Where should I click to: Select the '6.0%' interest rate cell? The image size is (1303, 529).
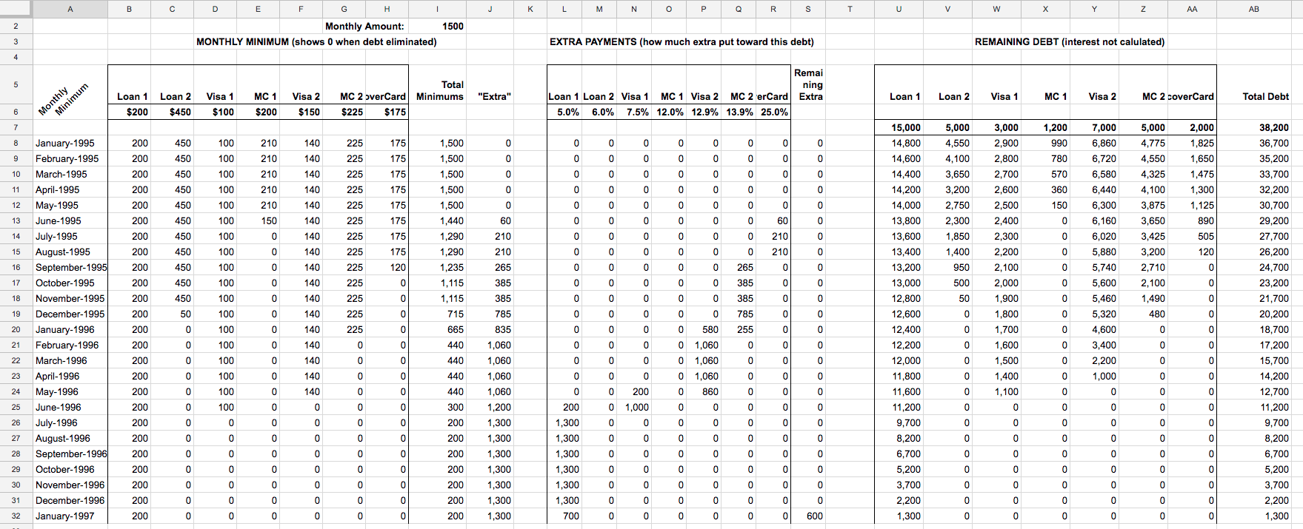(x=599, y=112)
